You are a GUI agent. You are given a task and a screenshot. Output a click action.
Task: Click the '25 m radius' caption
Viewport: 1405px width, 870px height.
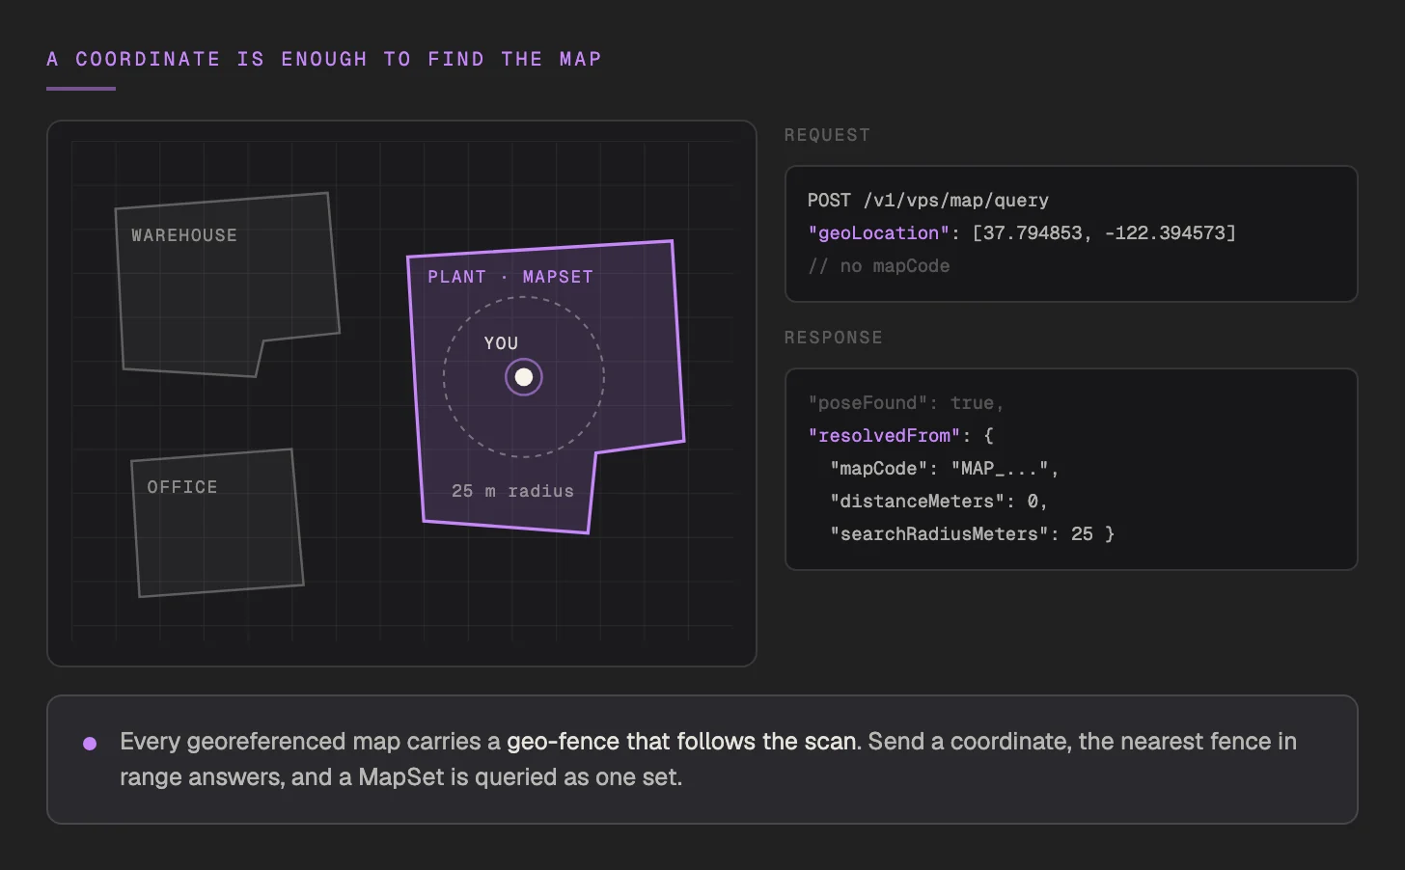click(512, 491)
